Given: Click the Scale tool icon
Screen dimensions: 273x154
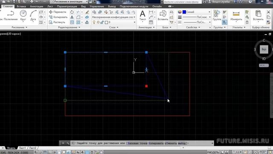Looking at the screenshot, I should pos(72,22).
